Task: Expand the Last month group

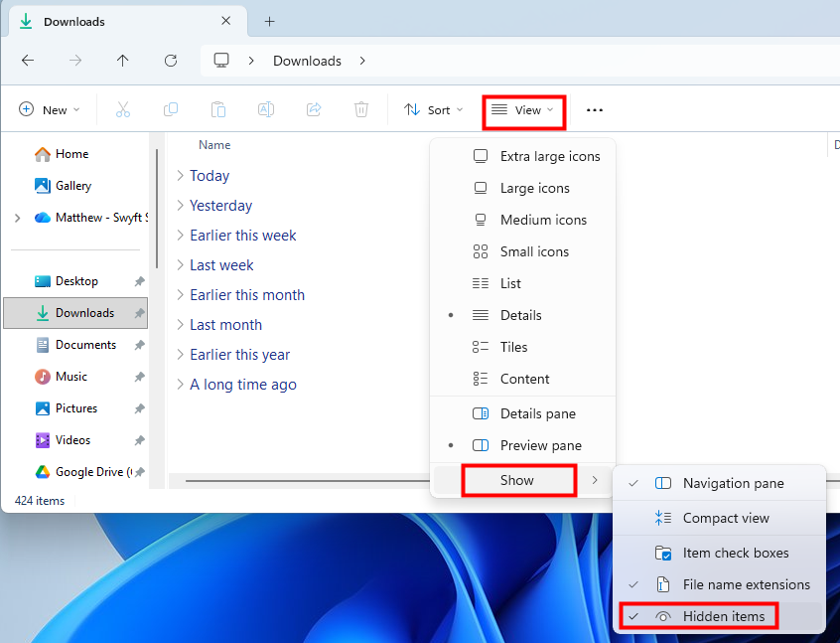Action: coord(181,324)
